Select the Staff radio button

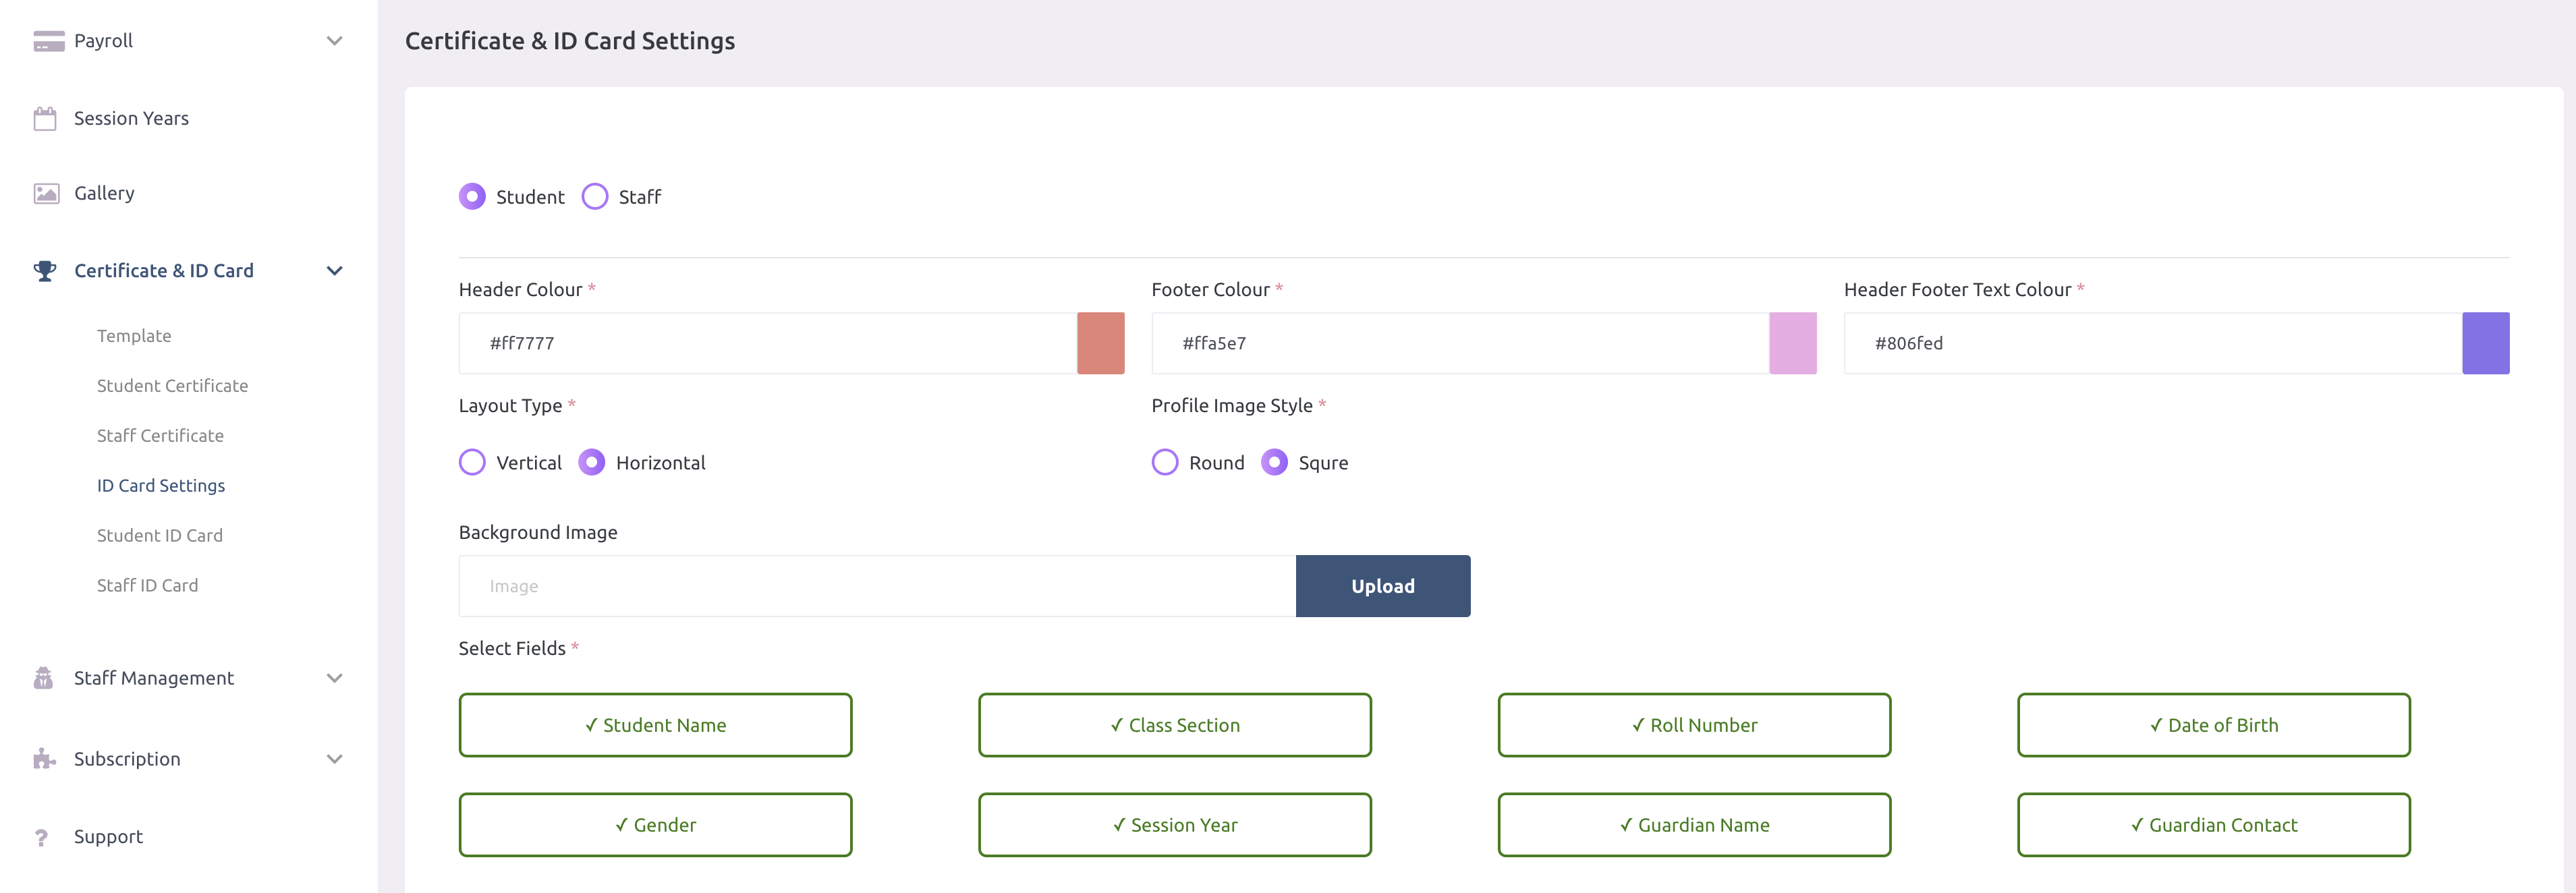(x=595, y=196)
